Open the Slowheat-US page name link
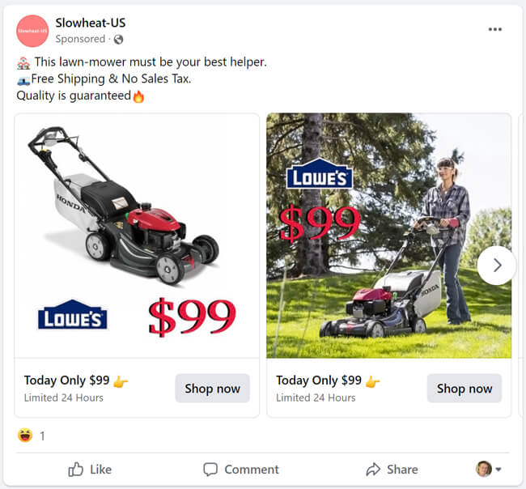Screen dimensions: 526x489 (x=91, y=23)
